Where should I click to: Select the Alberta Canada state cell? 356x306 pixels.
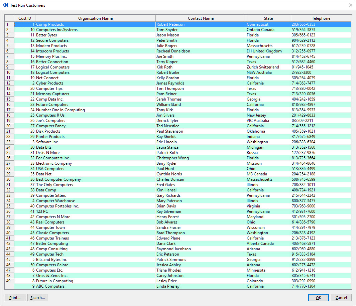(268, 244)
